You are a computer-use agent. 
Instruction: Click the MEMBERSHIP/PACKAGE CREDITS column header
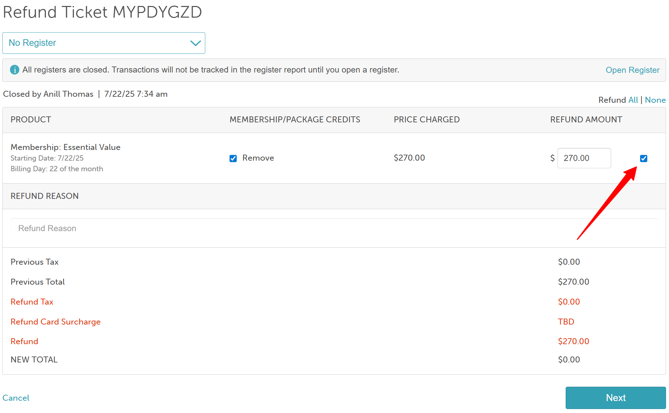295,120
